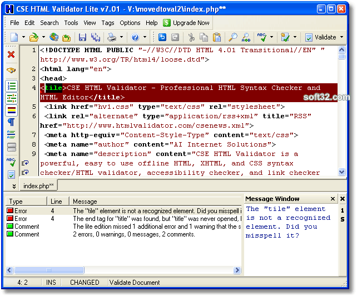Click the New document icon
Screen dimensions: 357x297
[14, 37]
